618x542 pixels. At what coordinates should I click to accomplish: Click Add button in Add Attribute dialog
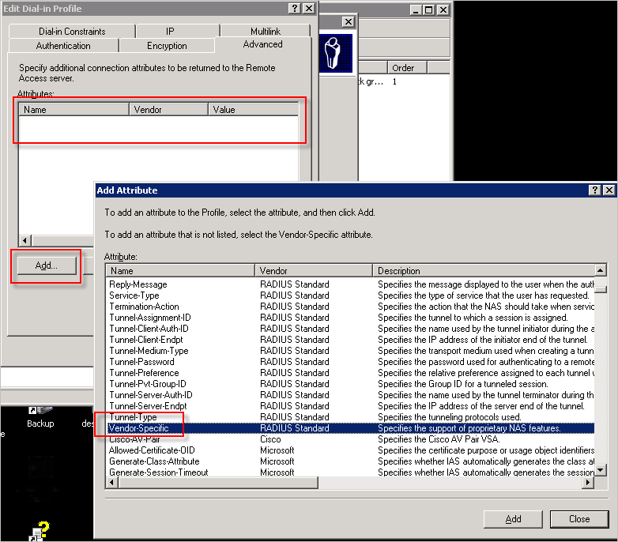pyautogui.click(x=513, y=519)
